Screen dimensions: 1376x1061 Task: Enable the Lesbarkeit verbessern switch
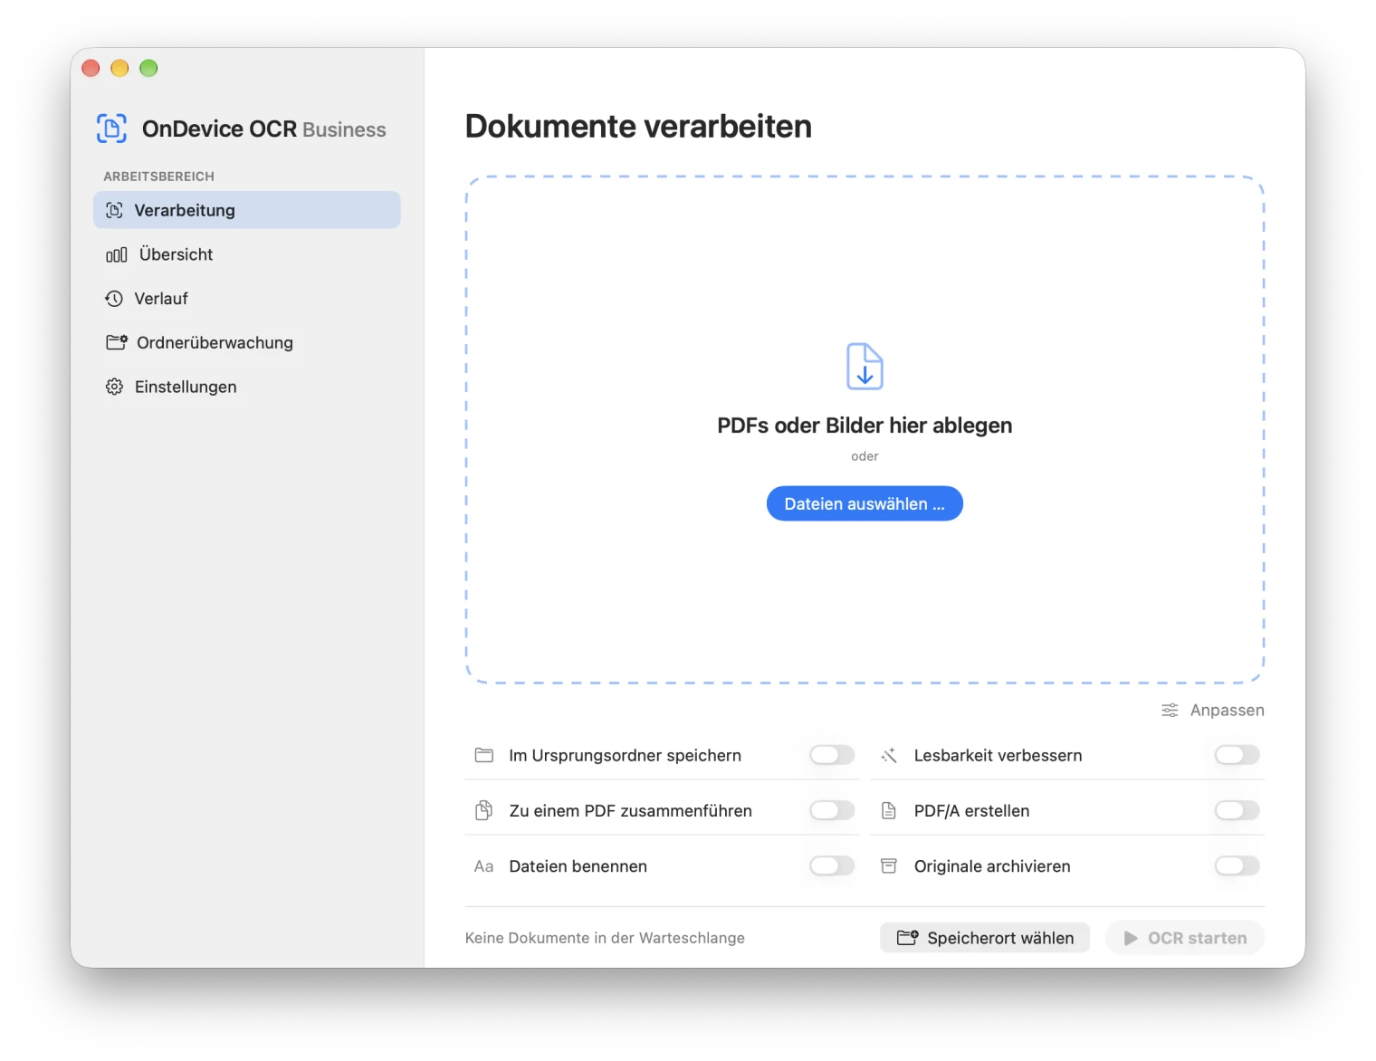click(x=1237, y=755)
